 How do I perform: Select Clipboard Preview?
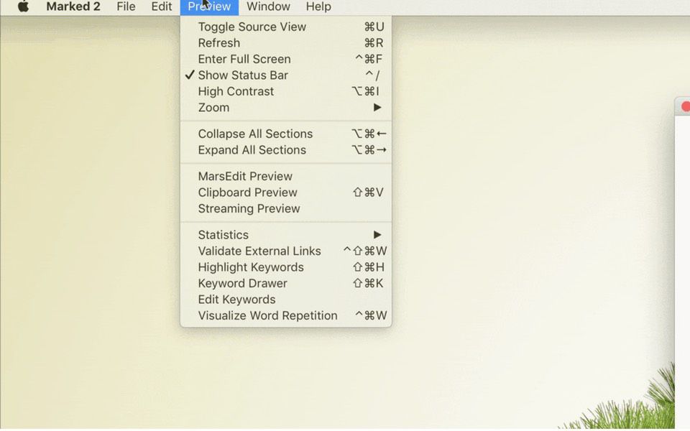click(286, 193)
